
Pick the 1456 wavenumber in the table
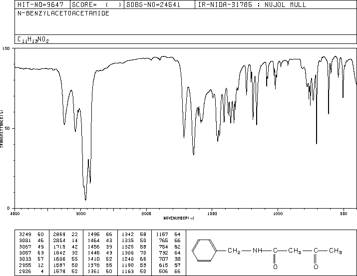coord(93,247)
